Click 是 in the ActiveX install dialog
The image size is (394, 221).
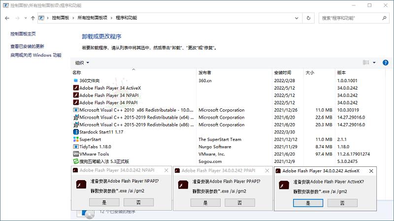(x=308, y=202)
